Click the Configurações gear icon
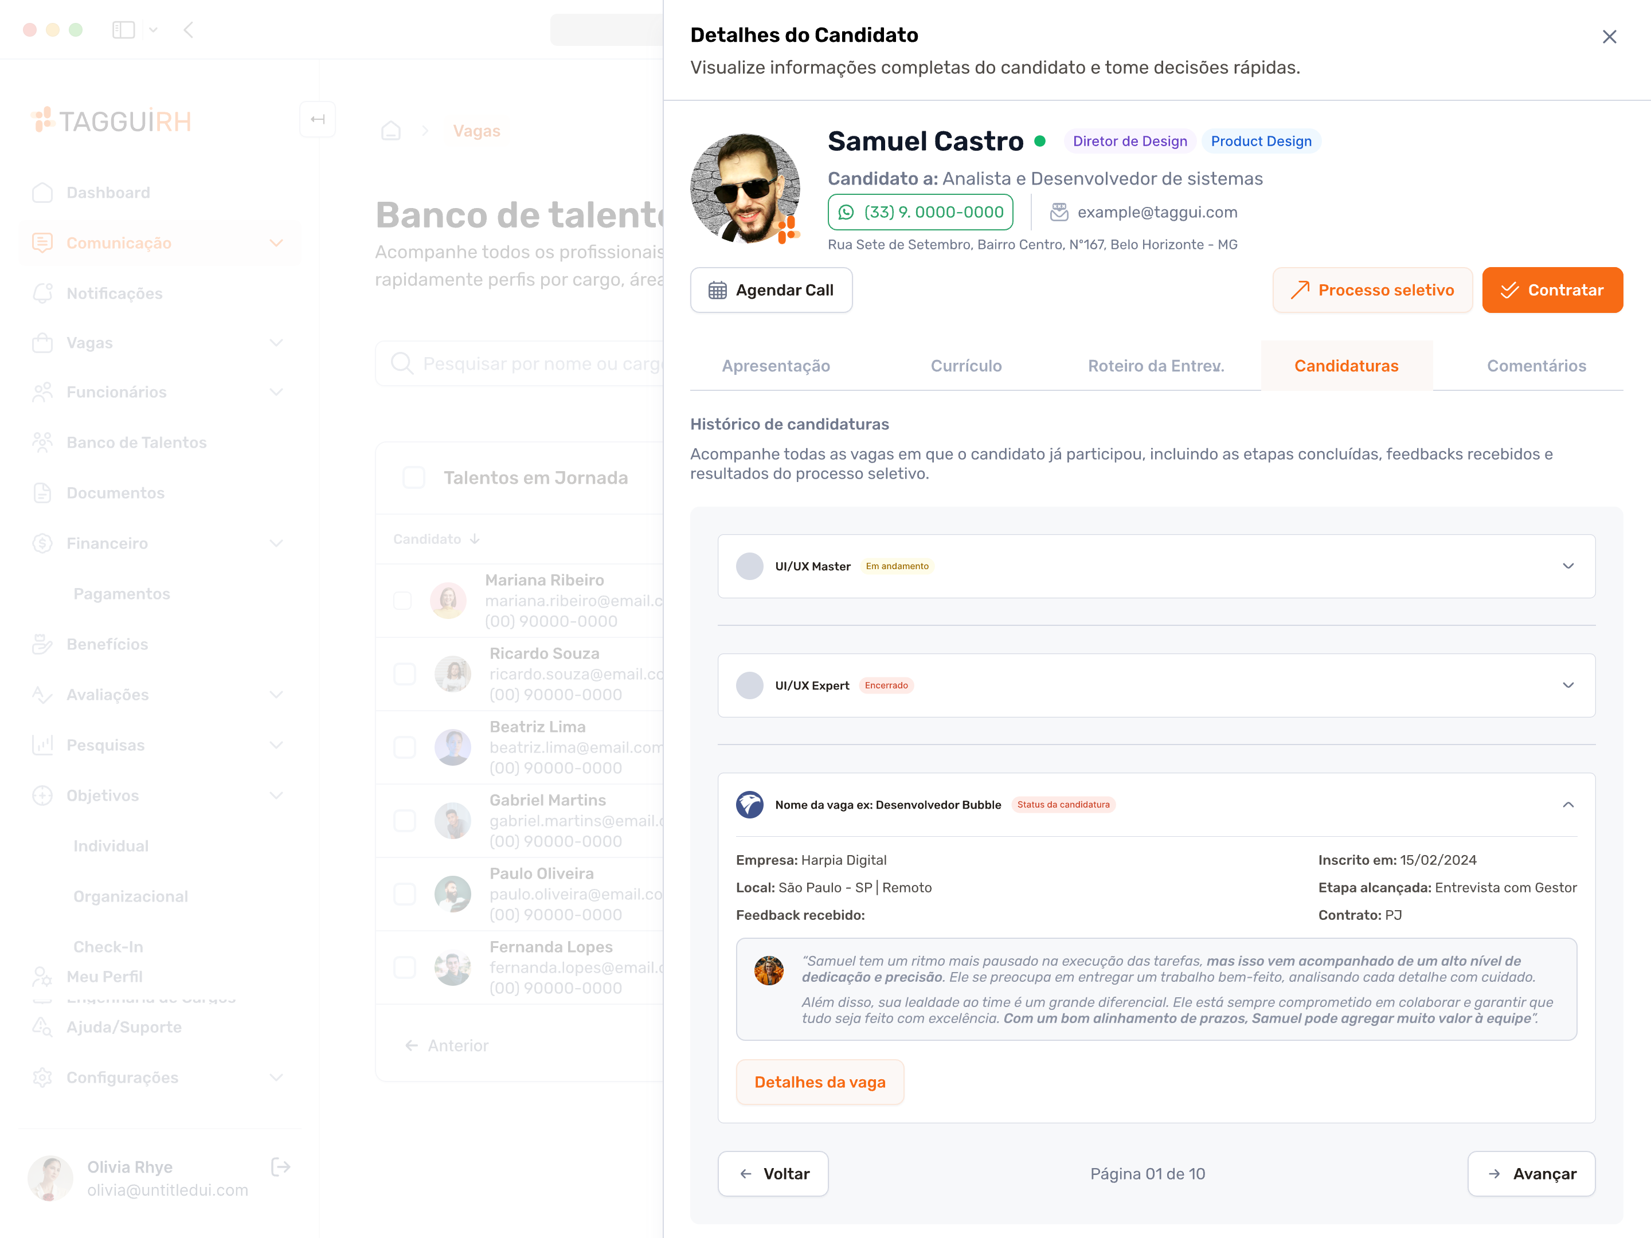Viewport: 1651px width, 1238px height. pos(42,1078)
